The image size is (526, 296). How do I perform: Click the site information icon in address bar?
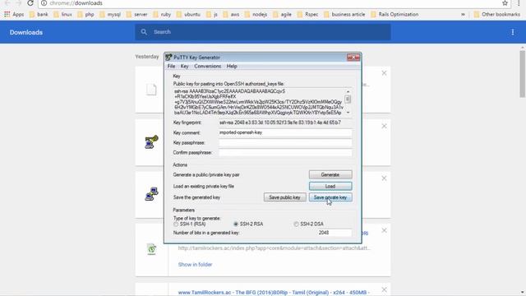44,3
